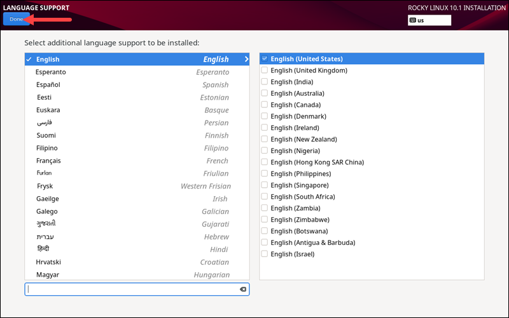The width and height of the screenshot is (509, 318).
Task: Uncheck English (United States)
Action: (265, 58)
